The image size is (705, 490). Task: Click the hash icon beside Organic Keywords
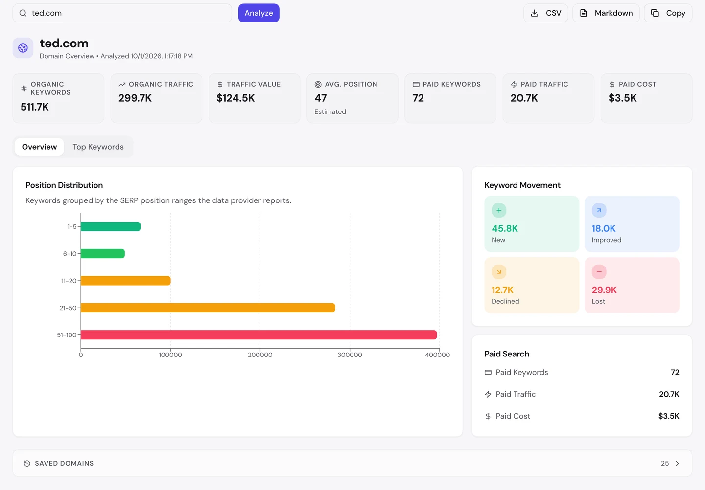point(24,89)
